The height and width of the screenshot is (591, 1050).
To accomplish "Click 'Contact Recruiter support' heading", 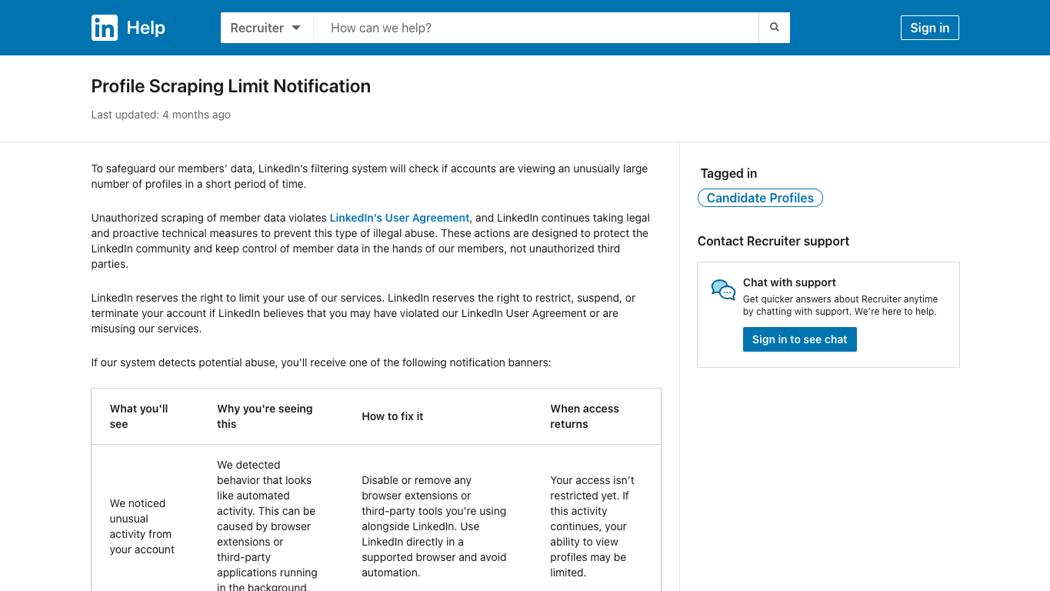I will pos(773,241).
